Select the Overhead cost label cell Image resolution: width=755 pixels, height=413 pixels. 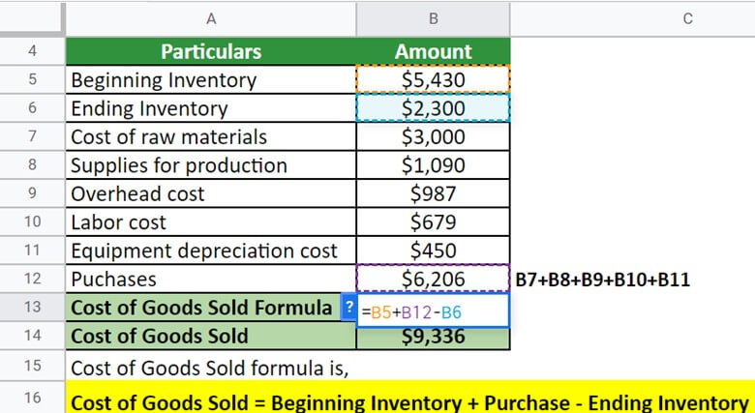(211, 193)
